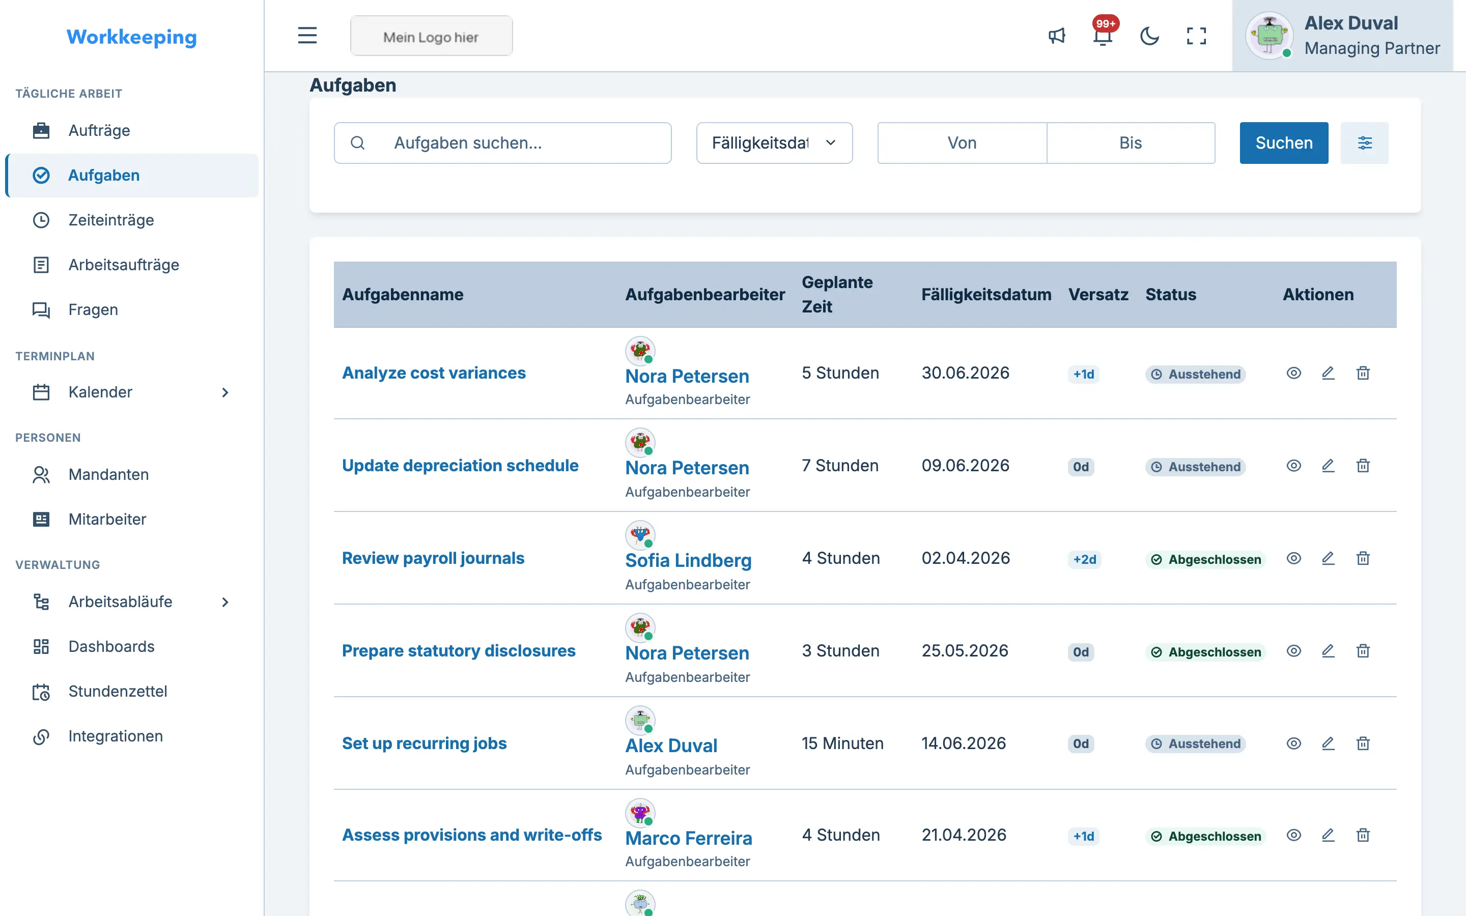Click the Mein Logo hier placeholder
This screenshot has height=916, width=1466.
click(x=431, y=36)
